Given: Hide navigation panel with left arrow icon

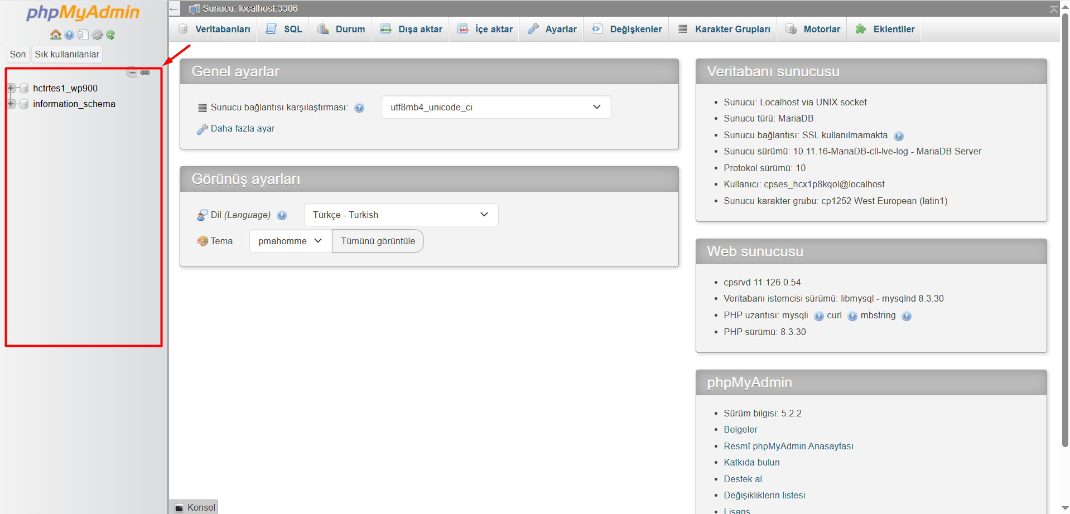Looking at the screenshot, I should [x=174, y=8].
